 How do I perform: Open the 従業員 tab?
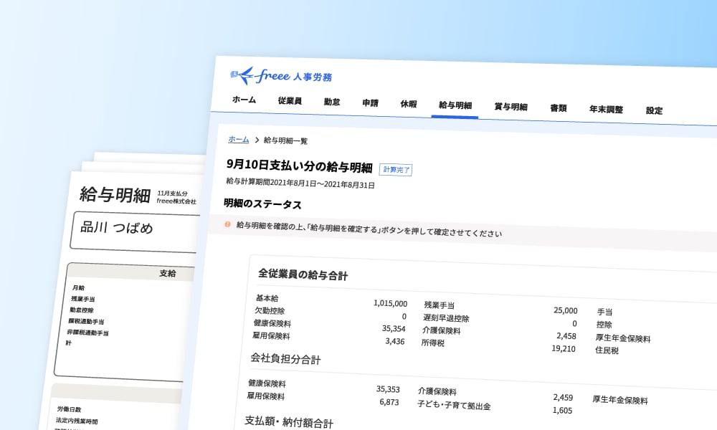pos(290,100)
